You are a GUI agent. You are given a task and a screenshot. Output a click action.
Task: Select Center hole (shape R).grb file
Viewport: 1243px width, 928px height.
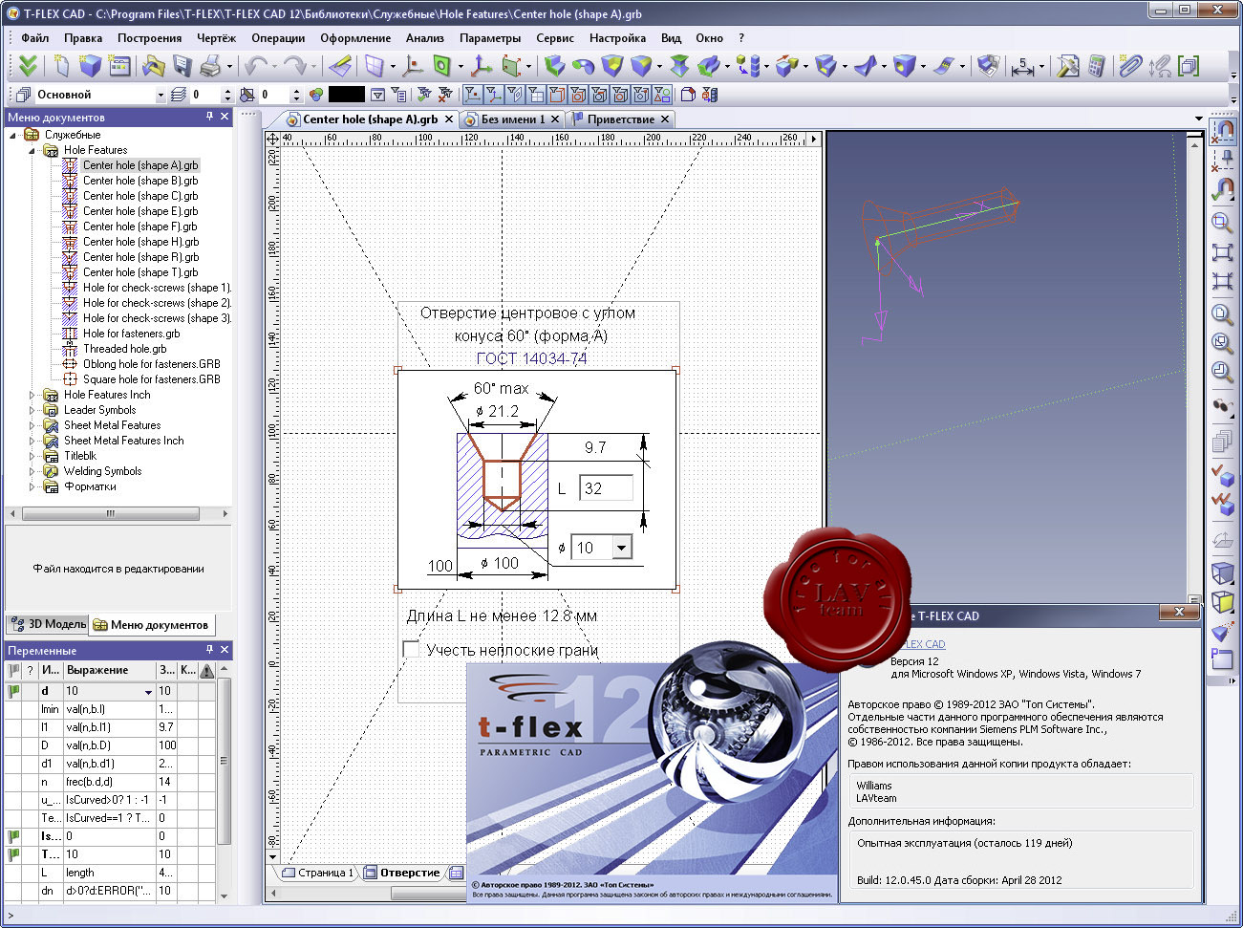[x=140, y=257]
